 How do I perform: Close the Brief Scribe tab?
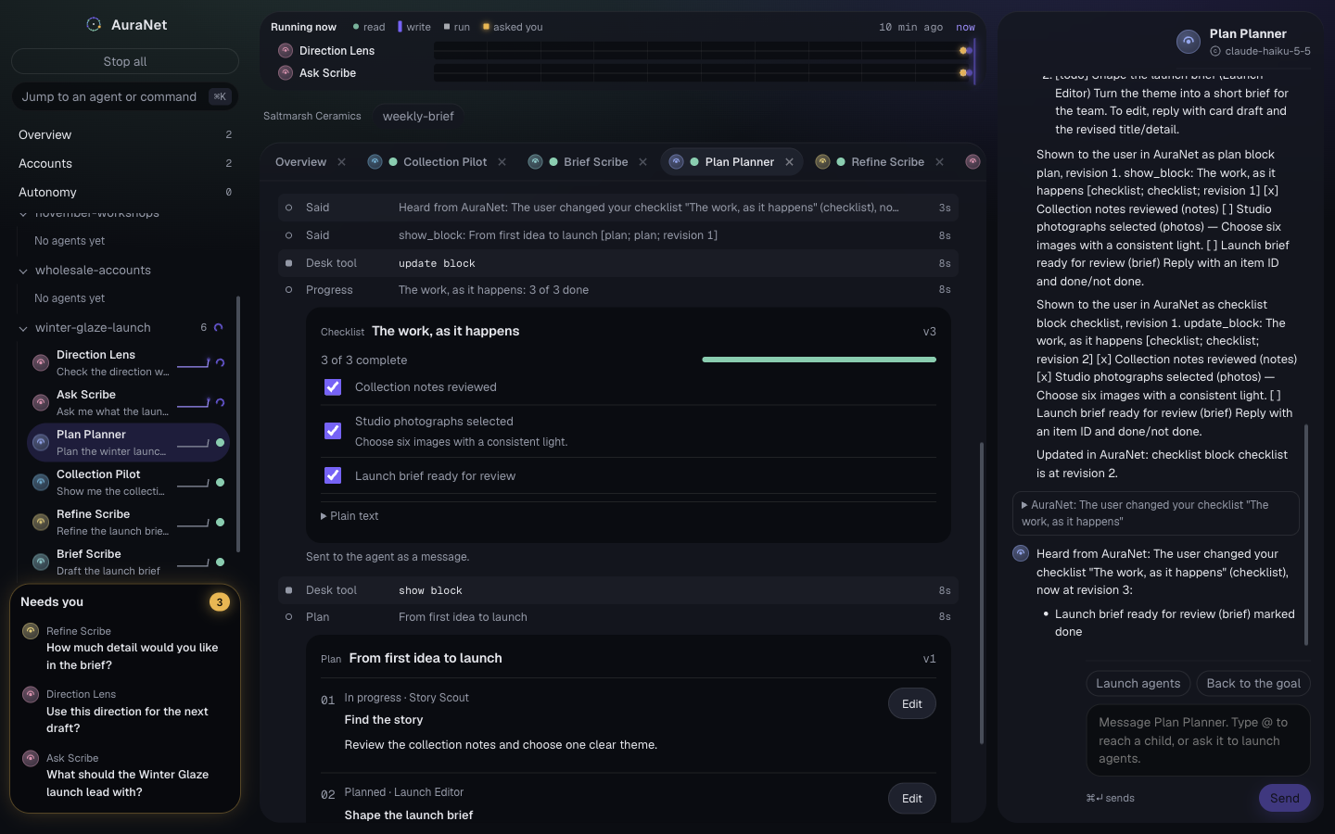(643, 162)
